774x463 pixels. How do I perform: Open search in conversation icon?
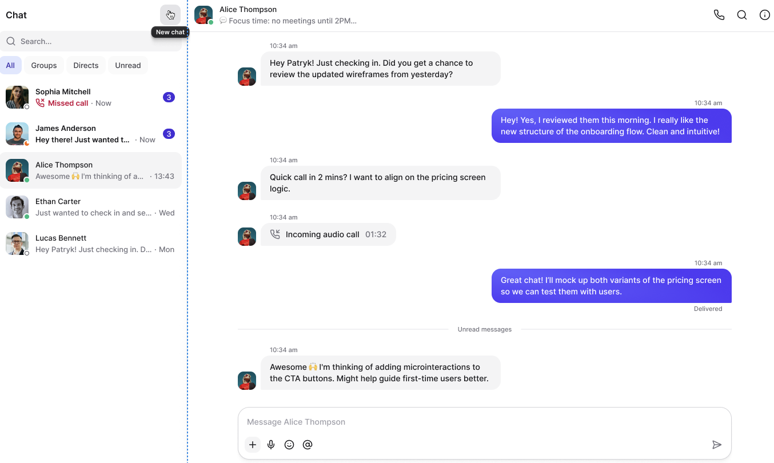[742, 15]
